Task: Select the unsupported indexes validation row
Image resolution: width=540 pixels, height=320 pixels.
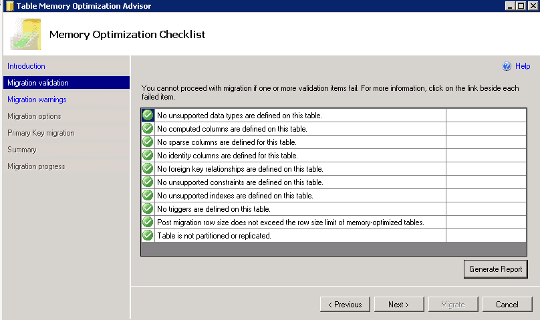Action: [333, 196]
